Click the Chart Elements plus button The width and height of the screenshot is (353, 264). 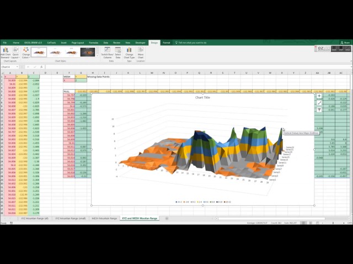(x=319, y=96)
